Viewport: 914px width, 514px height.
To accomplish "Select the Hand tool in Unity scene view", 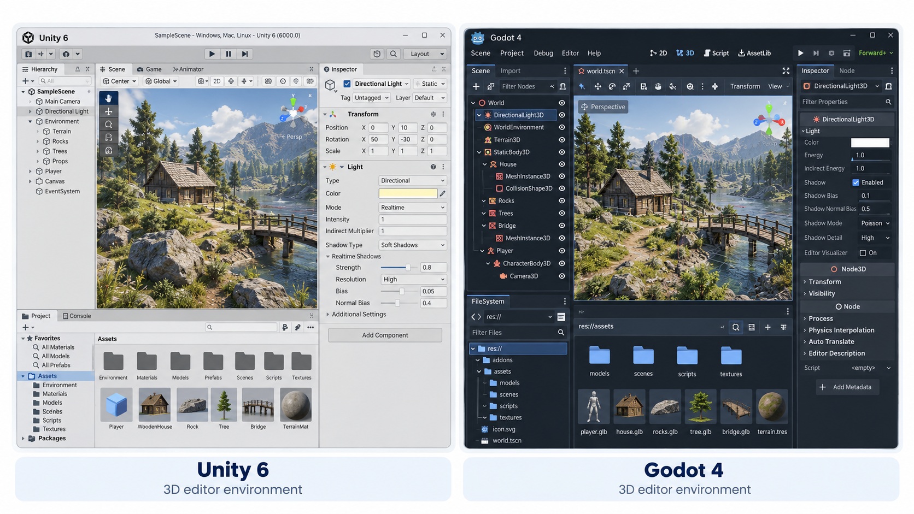I will 108,98.
